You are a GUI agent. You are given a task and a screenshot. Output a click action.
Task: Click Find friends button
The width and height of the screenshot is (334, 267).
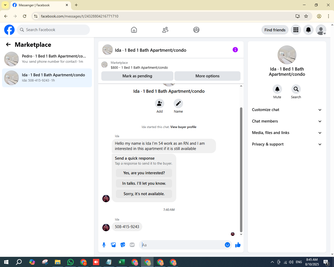[275, 30]
